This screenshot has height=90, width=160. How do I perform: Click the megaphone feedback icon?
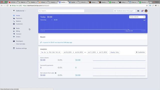[115, 11]
